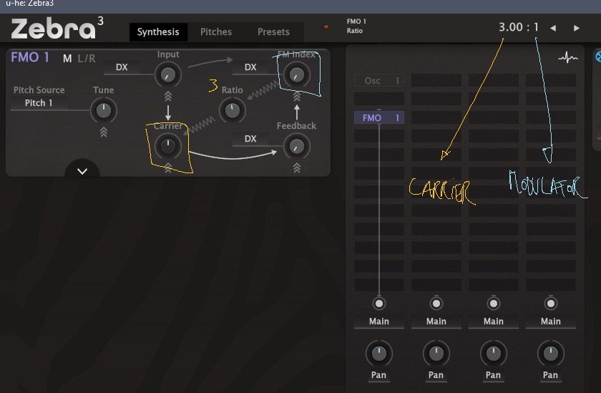The height and width of the screenshot is (393, 601).
Task: Open the Presets tab
Action: click(x=273, y=31)
